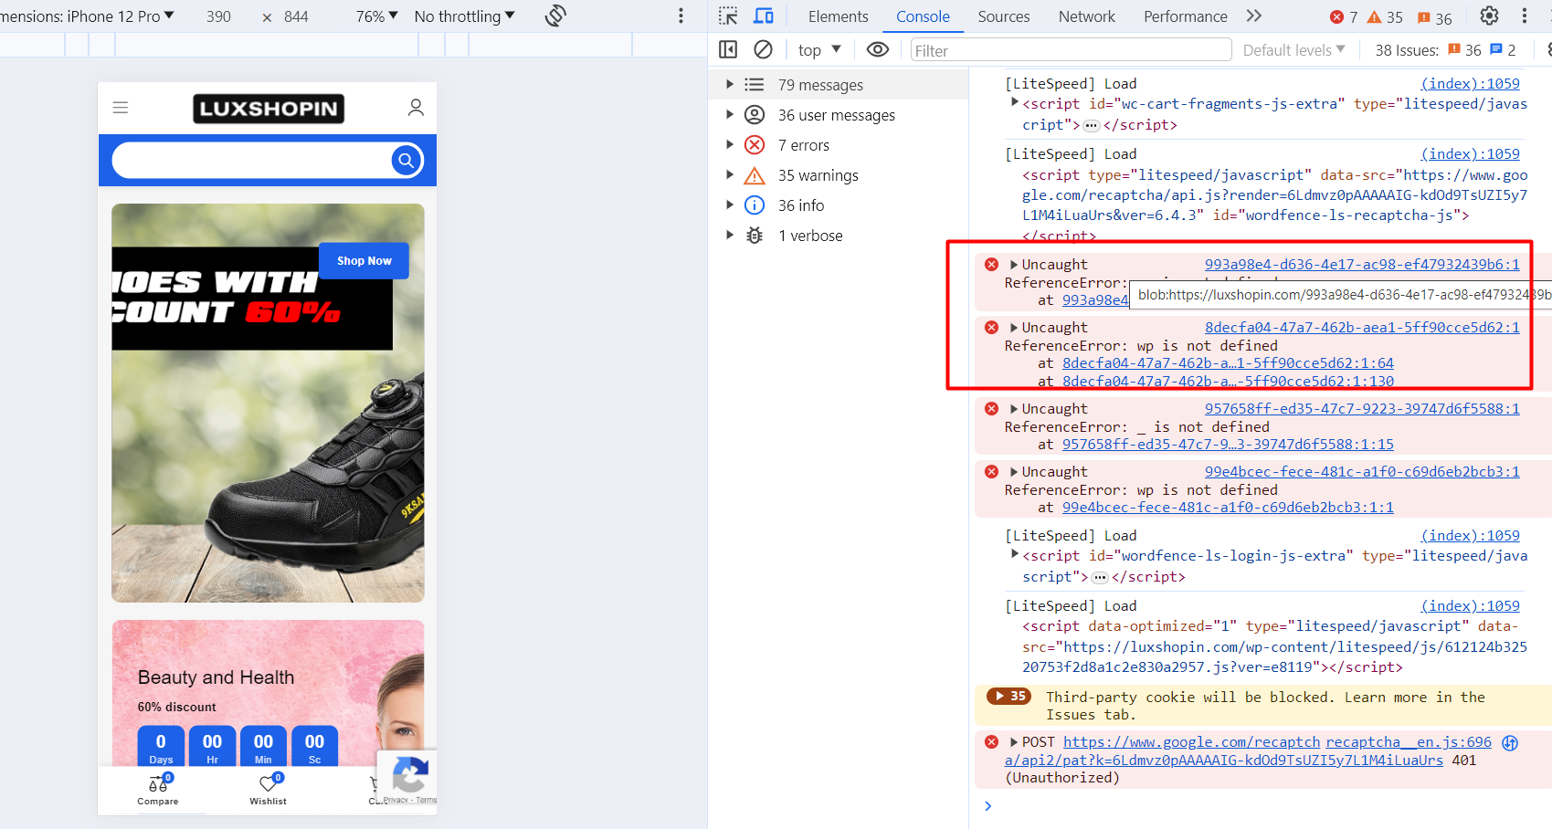Open link 99e4bcec-fece-481c-a1f0-c69d6eb2bcb3:1
Image resolution: width=1552 pixels, height=829 pixels.
point(1362,472)
